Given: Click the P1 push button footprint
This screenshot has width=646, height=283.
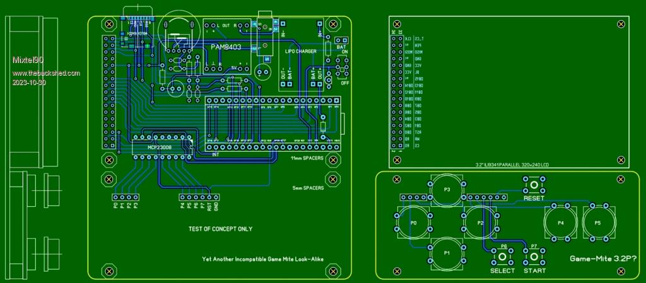Looking at the screenshot, I should (447, 253).
